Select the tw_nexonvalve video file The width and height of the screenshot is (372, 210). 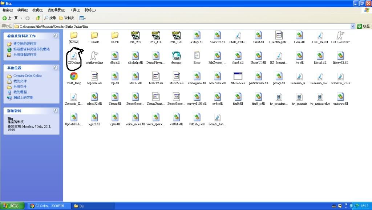coord(320,99)
